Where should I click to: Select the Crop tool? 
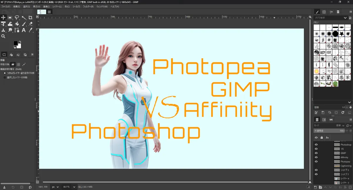tap(31, 18)
